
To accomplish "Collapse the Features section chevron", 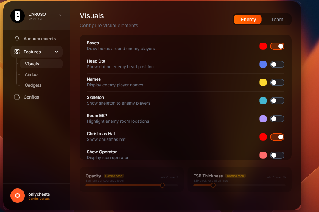I will click(57, 52).
